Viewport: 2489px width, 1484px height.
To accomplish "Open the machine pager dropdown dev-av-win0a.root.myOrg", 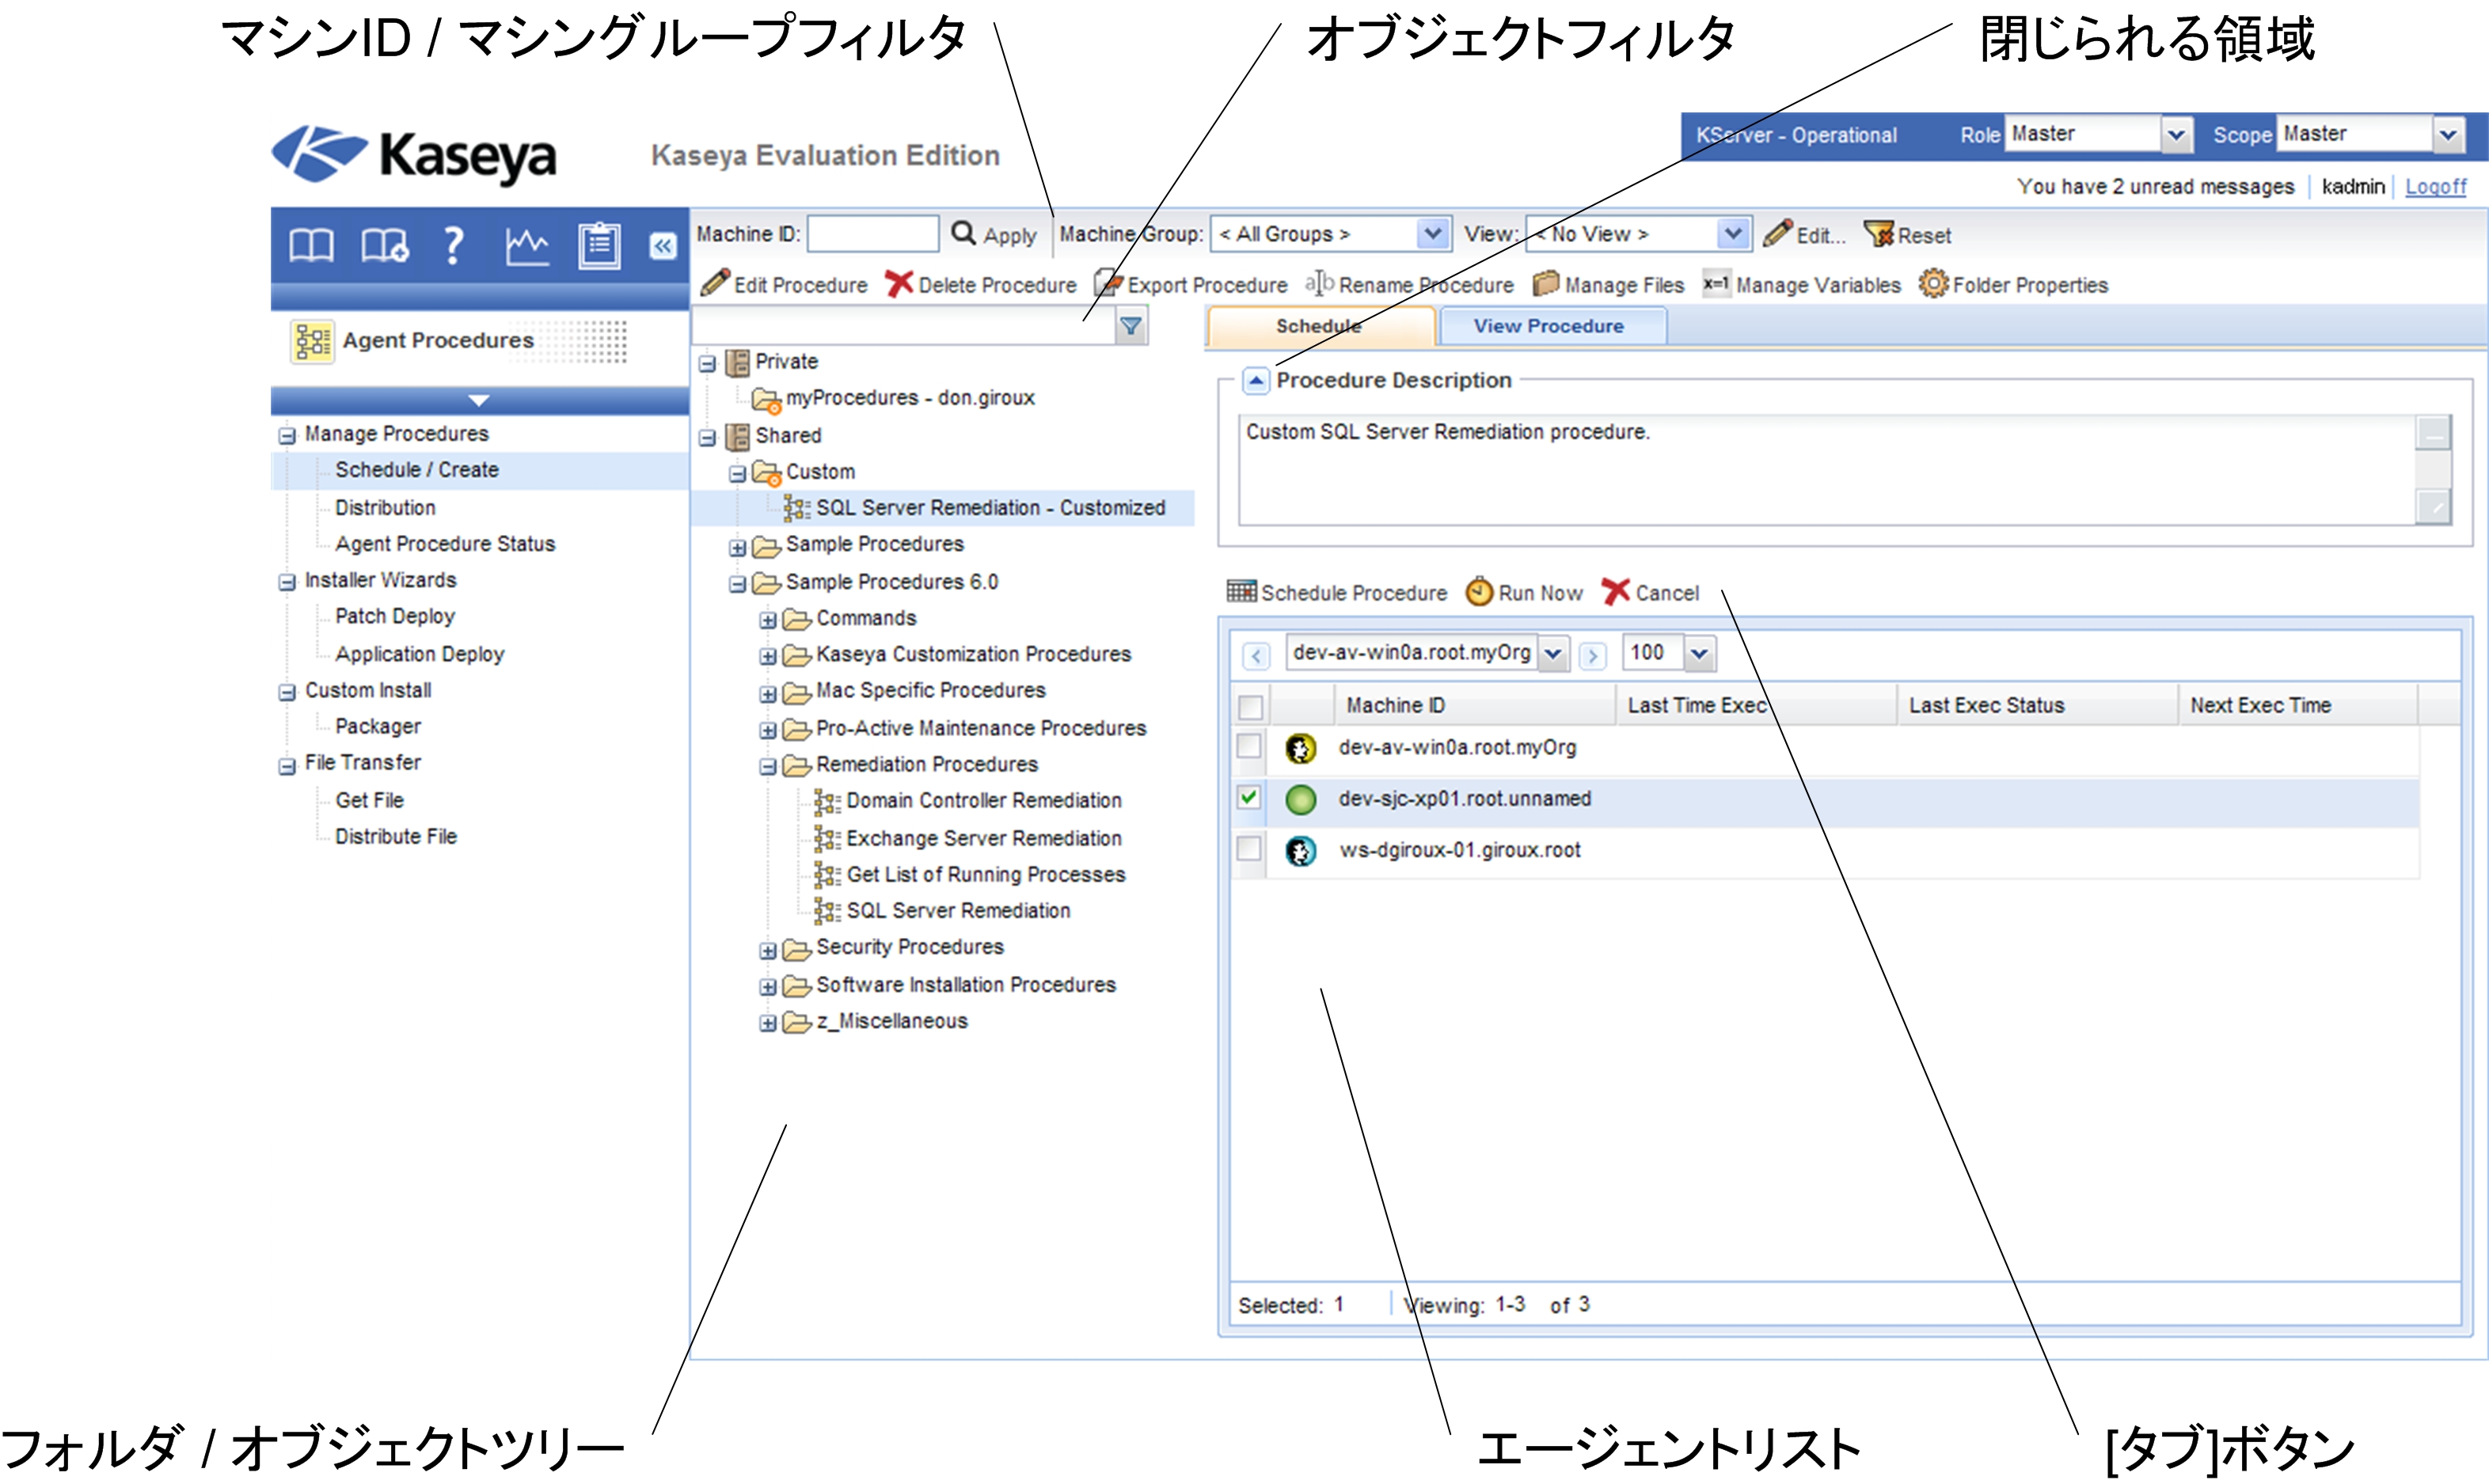I will 1552,654.
